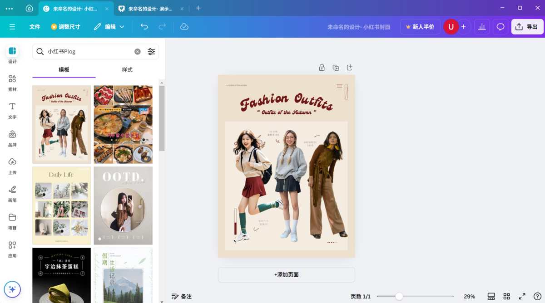The image size is (545, 303).
Task: Click the 导出 export button
Action: [527, 26]
